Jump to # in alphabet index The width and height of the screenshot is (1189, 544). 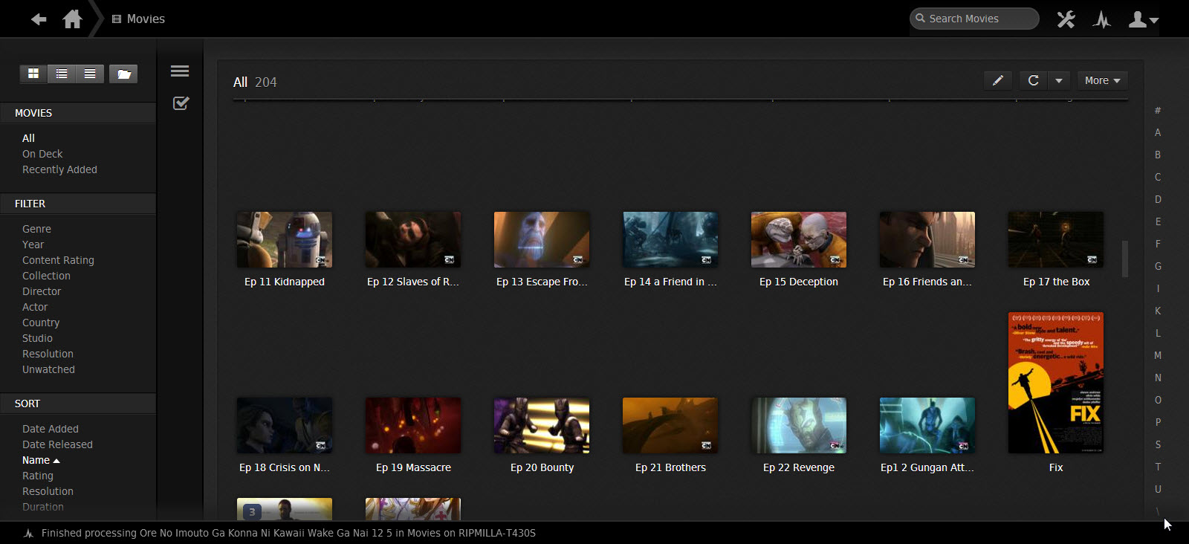1158,110
